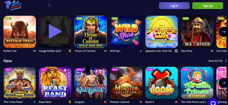Open the Monster Collector game tile
Viewport: 228px width, 105px height.
[x=126, y=83]
